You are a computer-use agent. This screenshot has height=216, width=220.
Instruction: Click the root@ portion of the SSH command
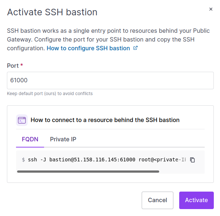[x=146, y=160]
